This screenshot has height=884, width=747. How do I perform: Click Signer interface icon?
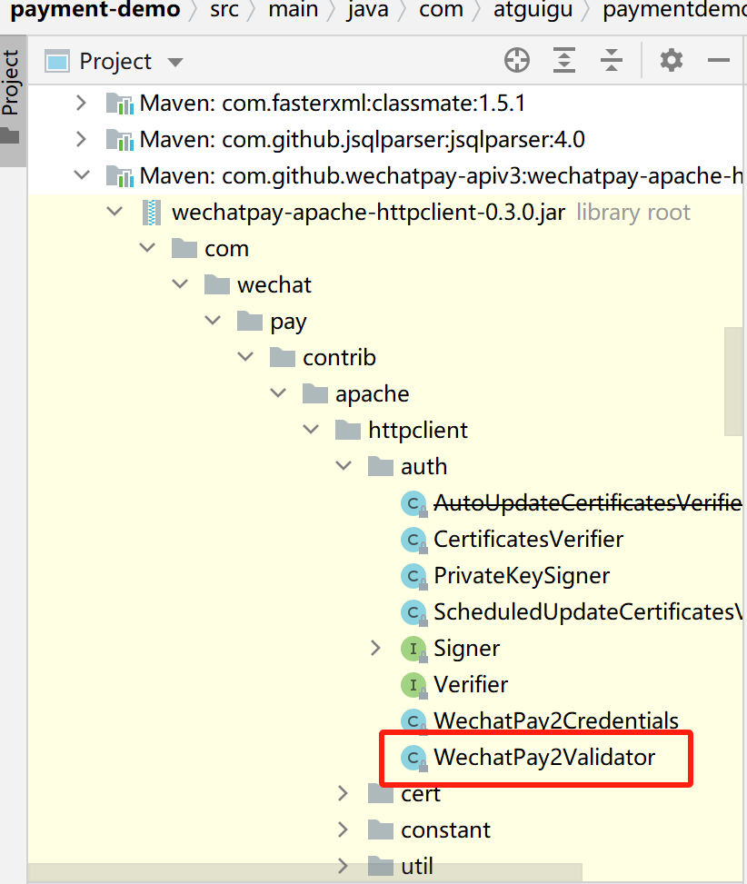[x=413, y=649]
